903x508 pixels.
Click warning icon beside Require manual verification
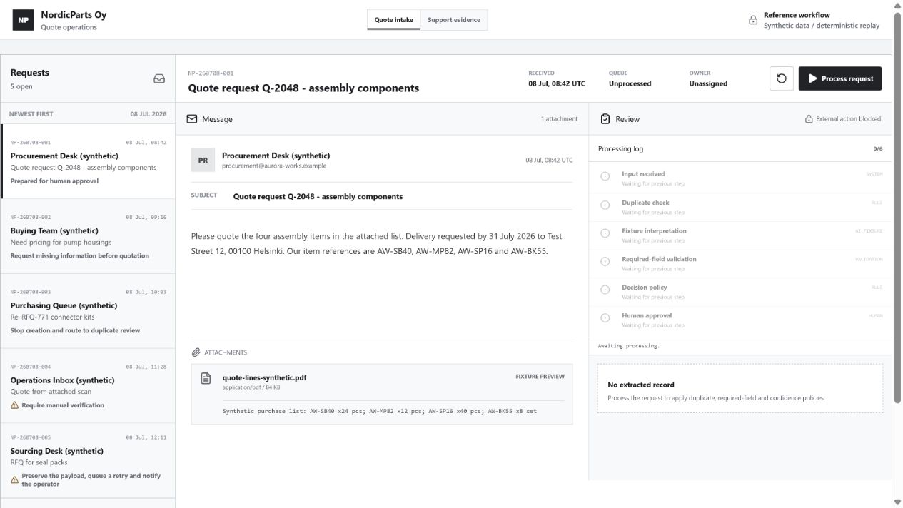[x=14, y=405]
